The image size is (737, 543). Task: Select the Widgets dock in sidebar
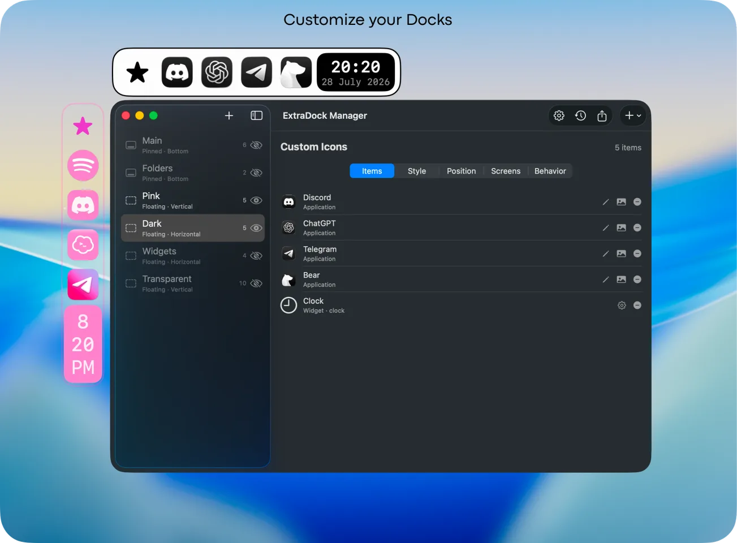tap(193, 256)
